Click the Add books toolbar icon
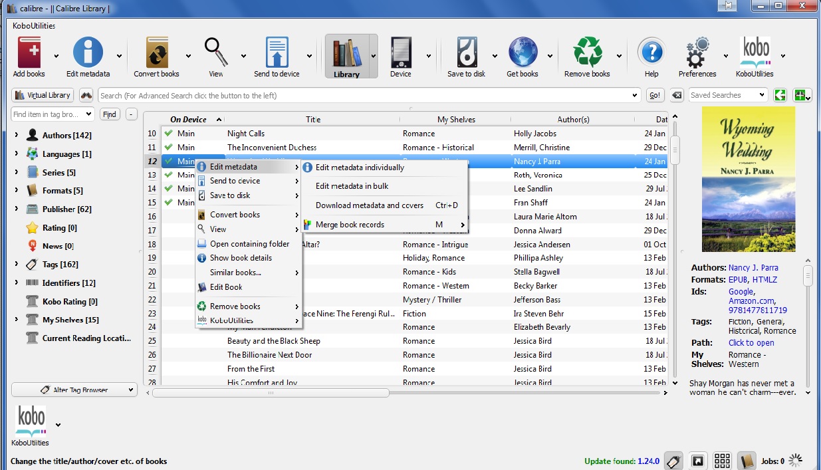The width and height of the screenshot is (821, 470). pos(29,53)
